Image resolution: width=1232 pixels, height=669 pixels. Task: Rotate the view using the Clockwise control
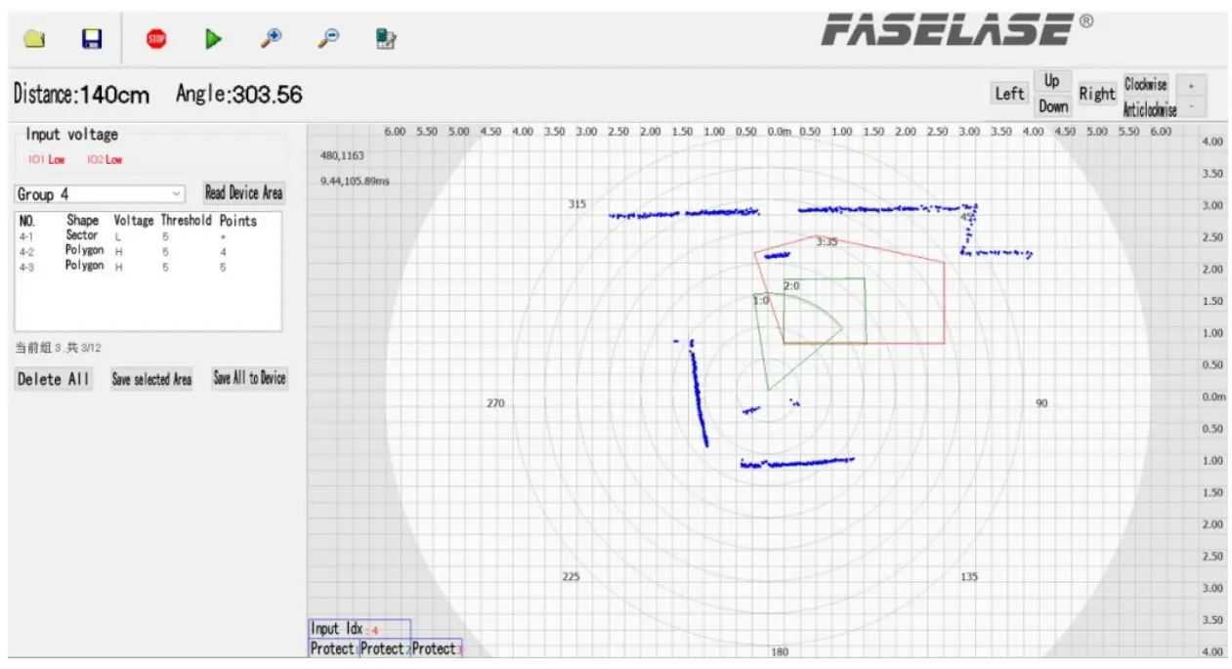[x=1147, y=86]
